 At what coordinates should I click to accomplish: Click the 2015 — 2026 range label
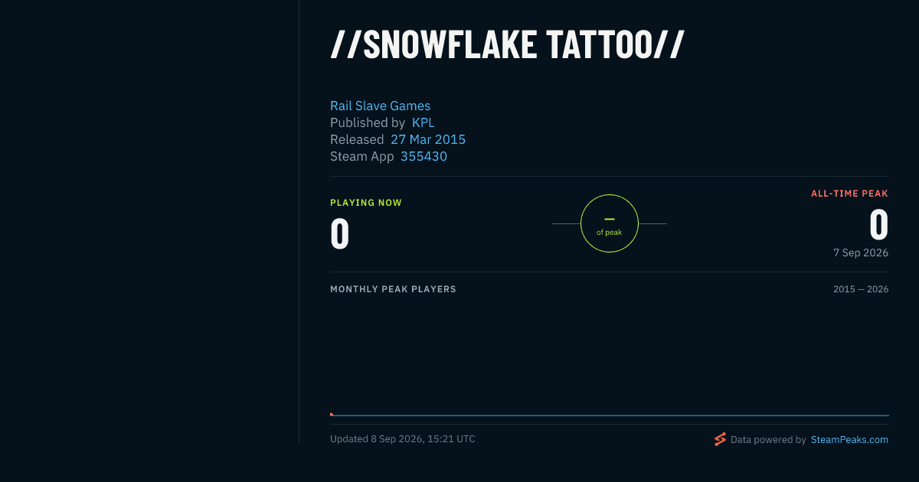(861, 289)
